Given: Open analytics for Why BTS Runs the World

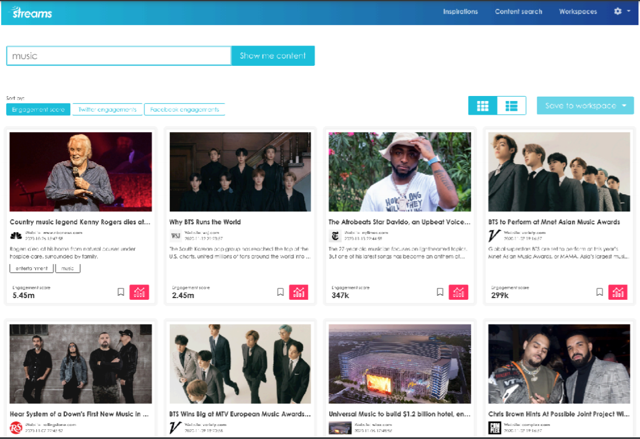Looking at the screenshot, I should pos(299,292).
